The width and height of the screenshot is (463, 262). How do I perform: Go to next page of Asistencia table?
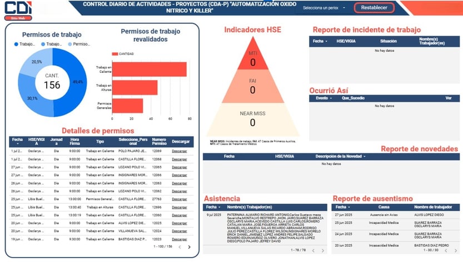coord(323,250)
